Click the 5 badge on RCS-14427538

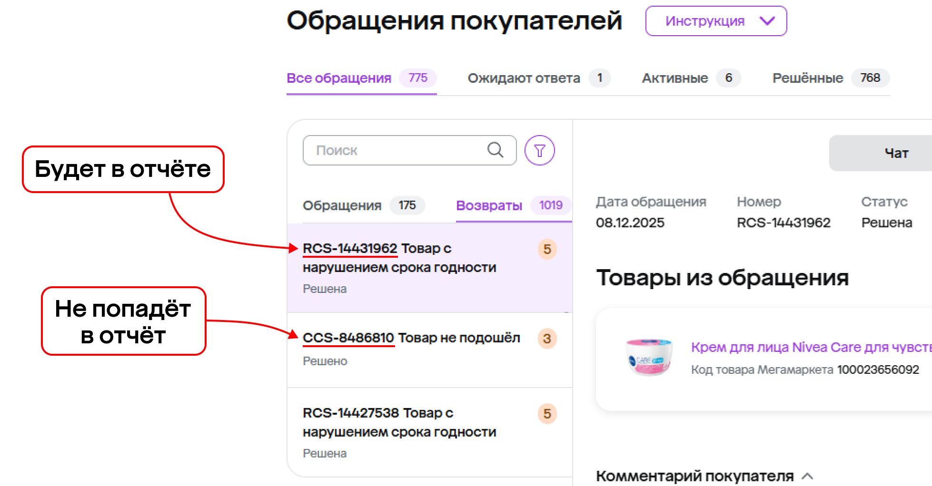pos(547,414)
